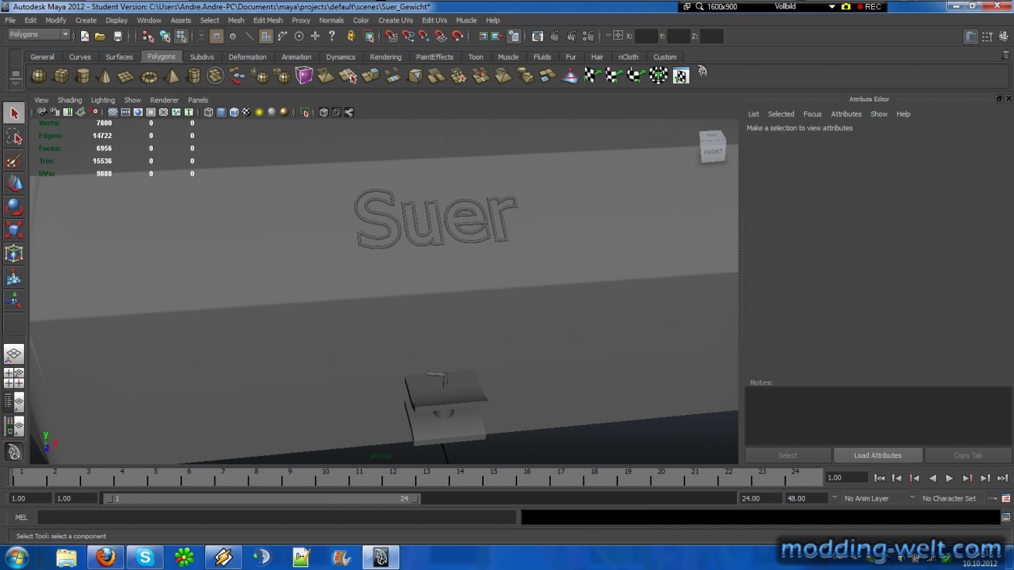Click the help question mark icon
The width and height of the screenshot is (1014, 570).
pyautogui.click(x=331, y=36)
